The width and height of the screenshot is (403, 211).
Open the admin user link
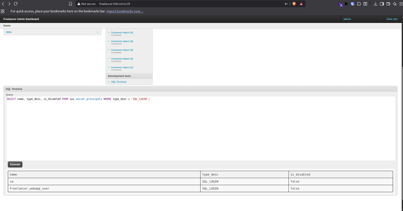pyautogui.click(x=347, y=19)
